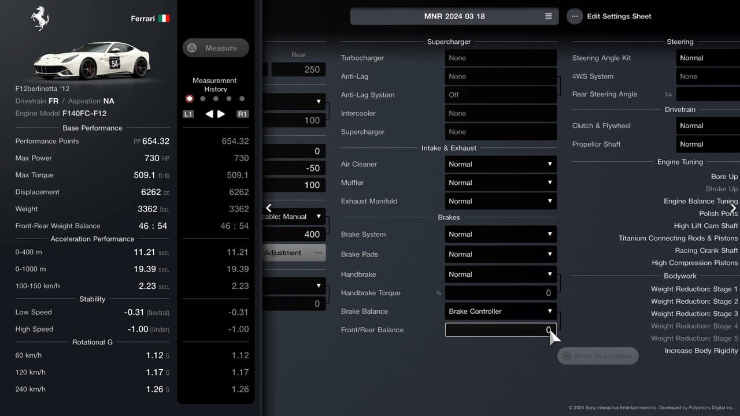Select the first measurement history dot
This screenshot has width=740, height=416.
(x=190, y=99)
